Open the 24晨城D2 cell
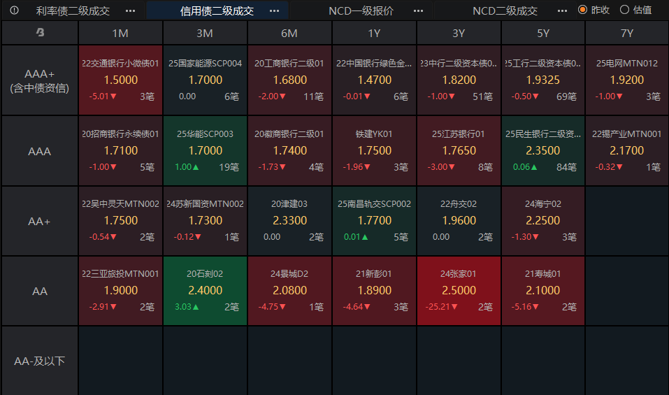The height and width of the screenshot is (395, 669). point(289,291)
